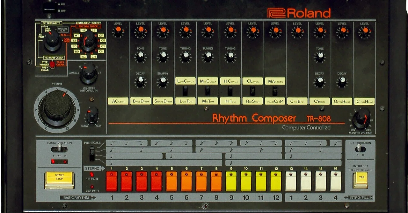Click the Cymbal level knob
The image size is (408, 213).
click(320, 32)
